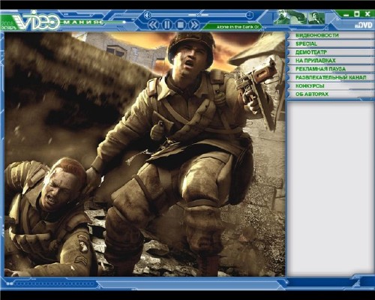Viewport: 375px width, 300px height.
Task: Close the Видеомания player window
Action: pyautogui.click(x=367, y=14)
